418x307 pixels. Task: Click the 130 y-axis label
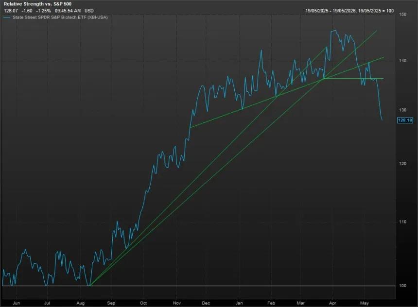point(402,110)
